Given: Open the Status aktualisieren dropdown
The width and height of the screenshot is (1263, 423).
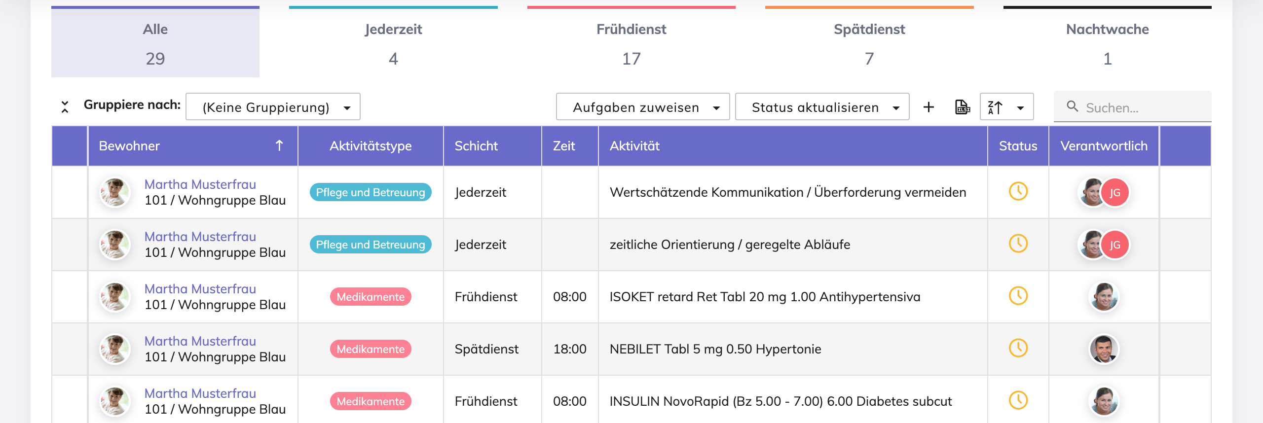Looking at the screenshot, I should [822, 107].
